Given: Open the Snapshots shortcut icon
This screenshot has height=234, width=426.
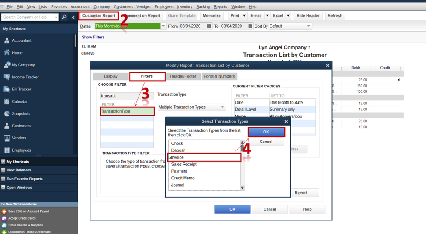Looking at the screenshot, I should (7, 113).
